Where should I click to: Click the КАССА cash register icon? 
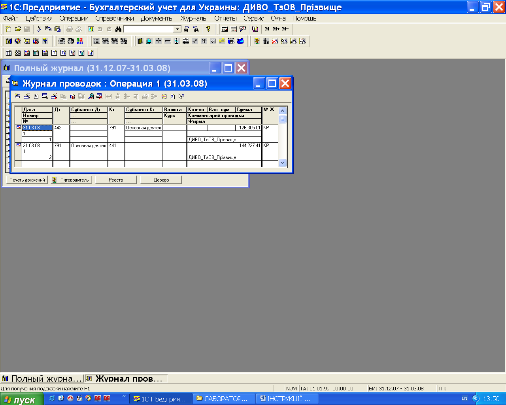(x=231, y=41)
